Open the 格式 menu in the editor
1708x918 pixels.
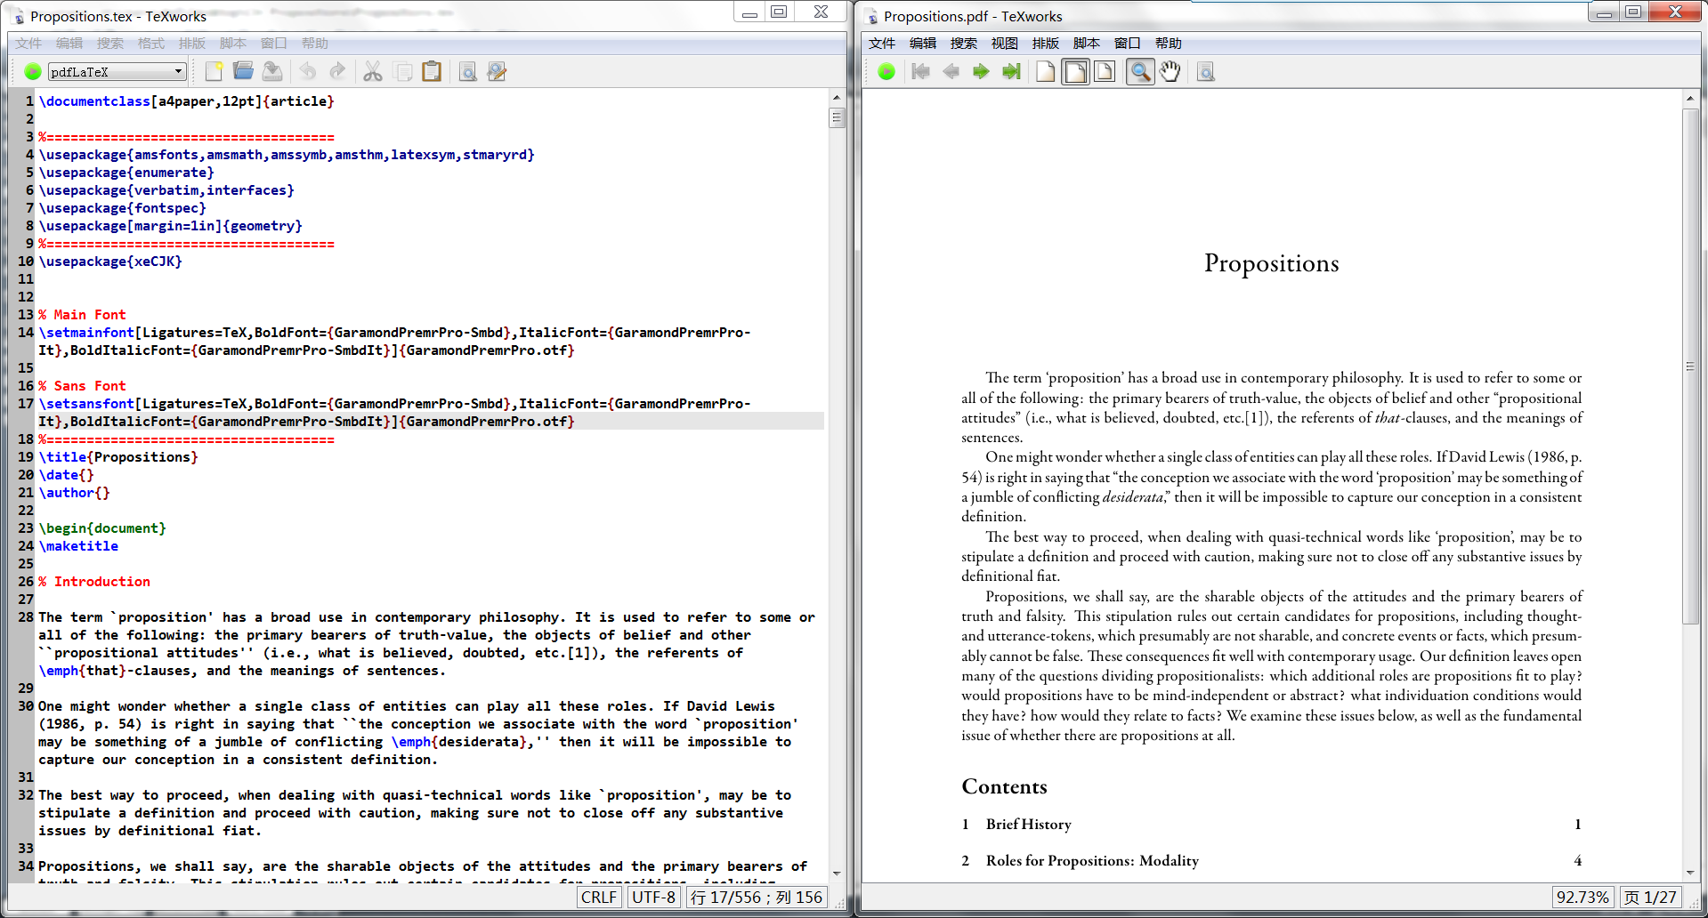[150, 42]
